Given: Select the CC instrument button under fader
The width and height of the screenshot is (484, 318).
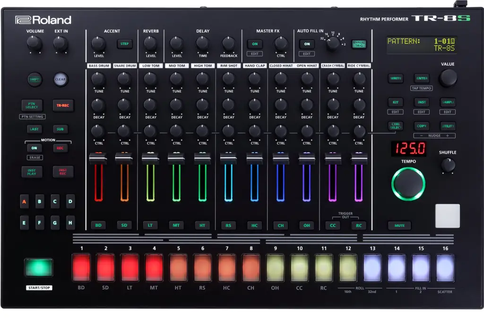Looking at the screenshot, I should (x=333, y=225).
